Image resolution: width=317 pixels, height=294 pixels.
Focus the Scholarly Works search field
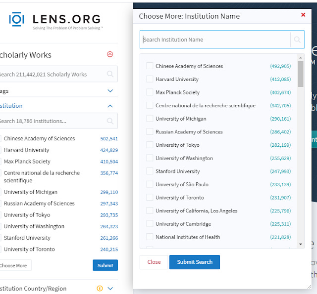coord(58,74)
